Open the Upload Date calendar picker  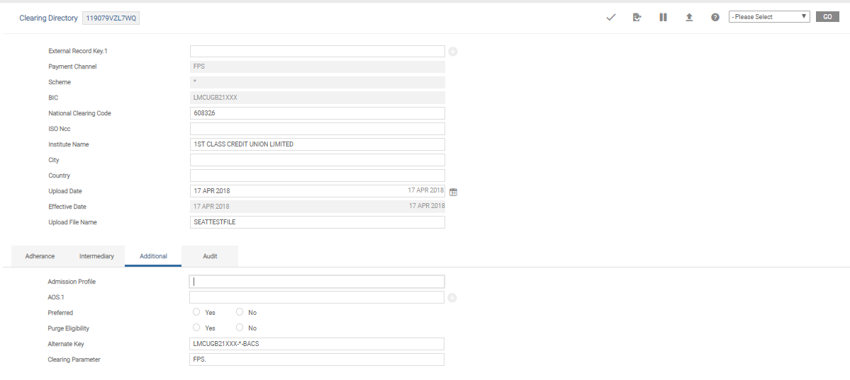click(x=454, y=191)
